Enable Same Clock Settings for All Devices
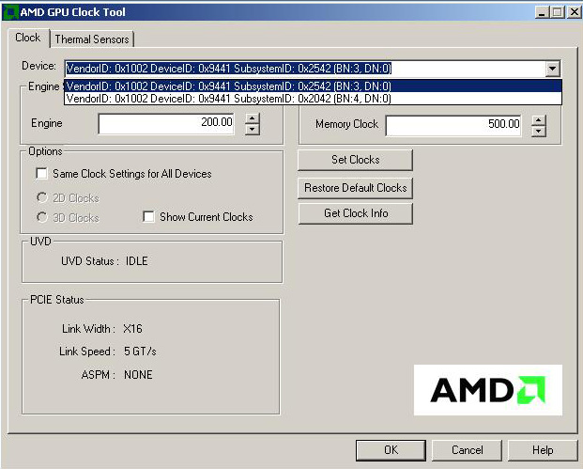 [x=41, y=174]
